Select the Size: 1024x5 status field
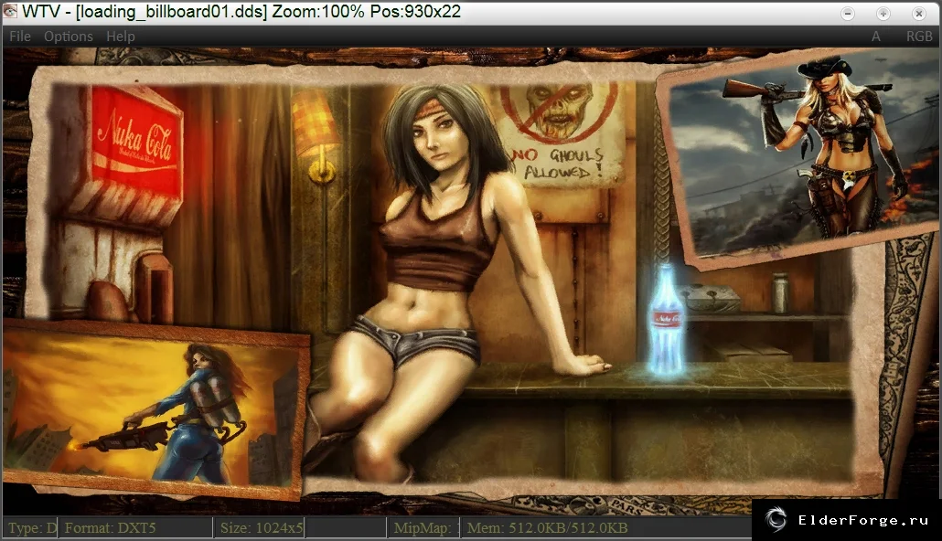The image size is (942, 541). click(260, 528)
